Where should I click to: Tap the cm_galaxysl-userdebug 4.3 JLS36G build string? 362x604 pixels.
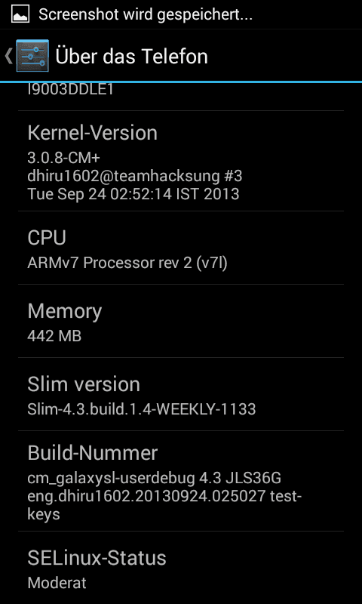point(155,479)
